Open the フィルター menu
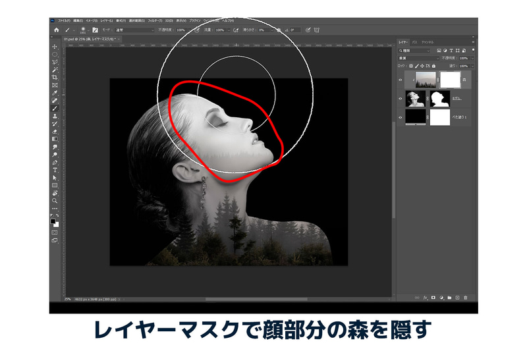Screen dimensions: 527x351 [x=155, y=21]
